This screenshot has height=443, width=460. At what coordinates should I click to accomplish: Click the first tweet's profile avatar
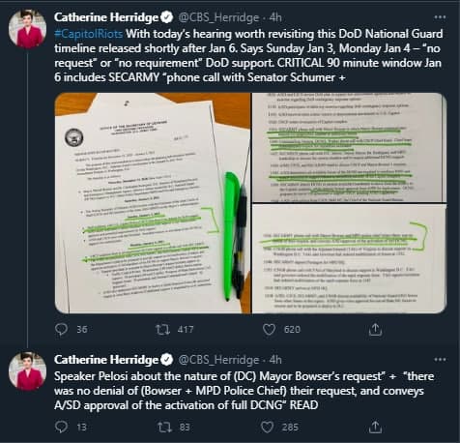tap(27, 29)
